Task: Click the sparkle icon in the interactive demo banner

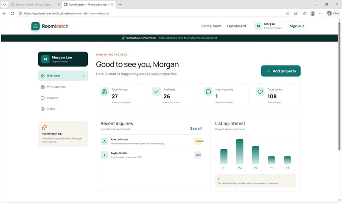Action: click(123, 38)
